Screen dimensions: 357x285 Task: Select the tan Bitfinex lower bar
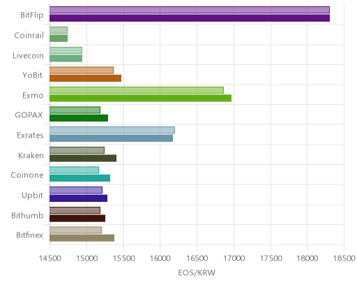pyautogui.click(x=82, y=238)
